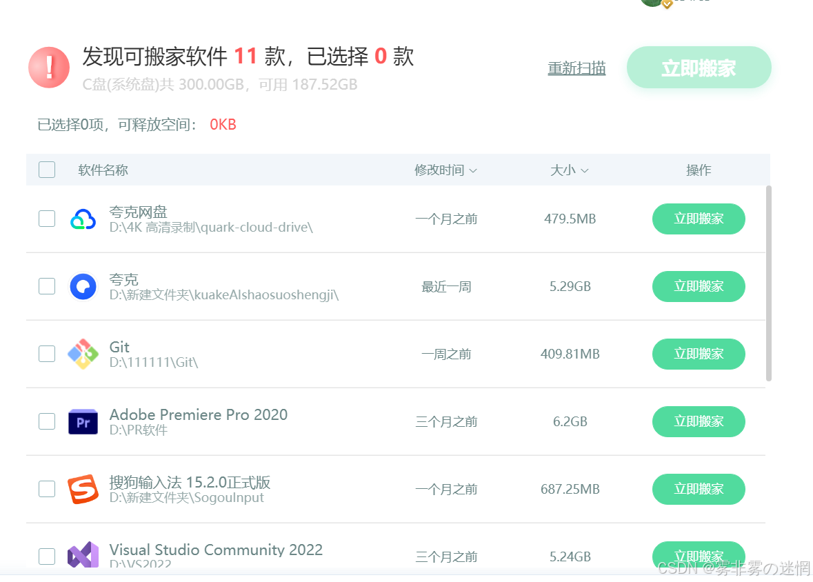Click the 重新扫描 rescan link
The height and width of the screenshot is (582, 813).
[x=576, y=68]
